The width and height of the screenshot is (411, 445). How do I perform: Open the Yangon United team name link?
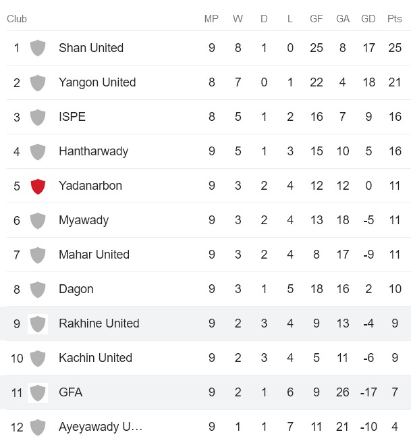[97, 82]
